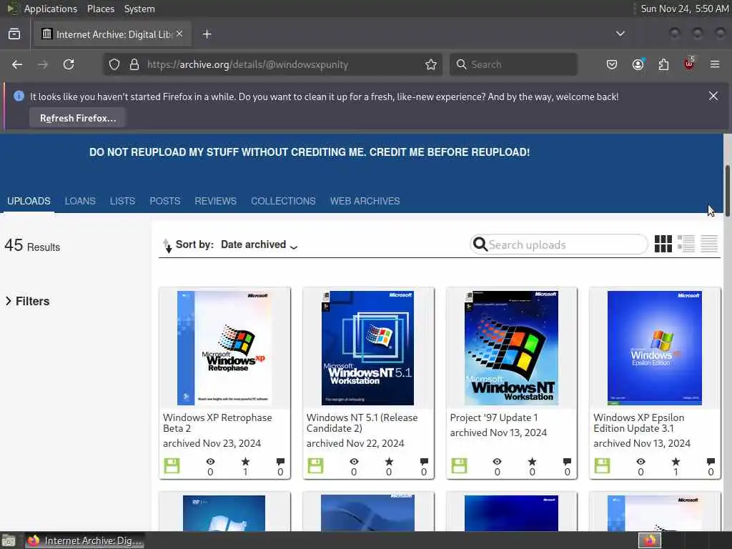Viewport: 732px width, 549px height.
Task: Click favorites star on Windows XP Retrophase Beta 2 card
Action: [246, 462]
